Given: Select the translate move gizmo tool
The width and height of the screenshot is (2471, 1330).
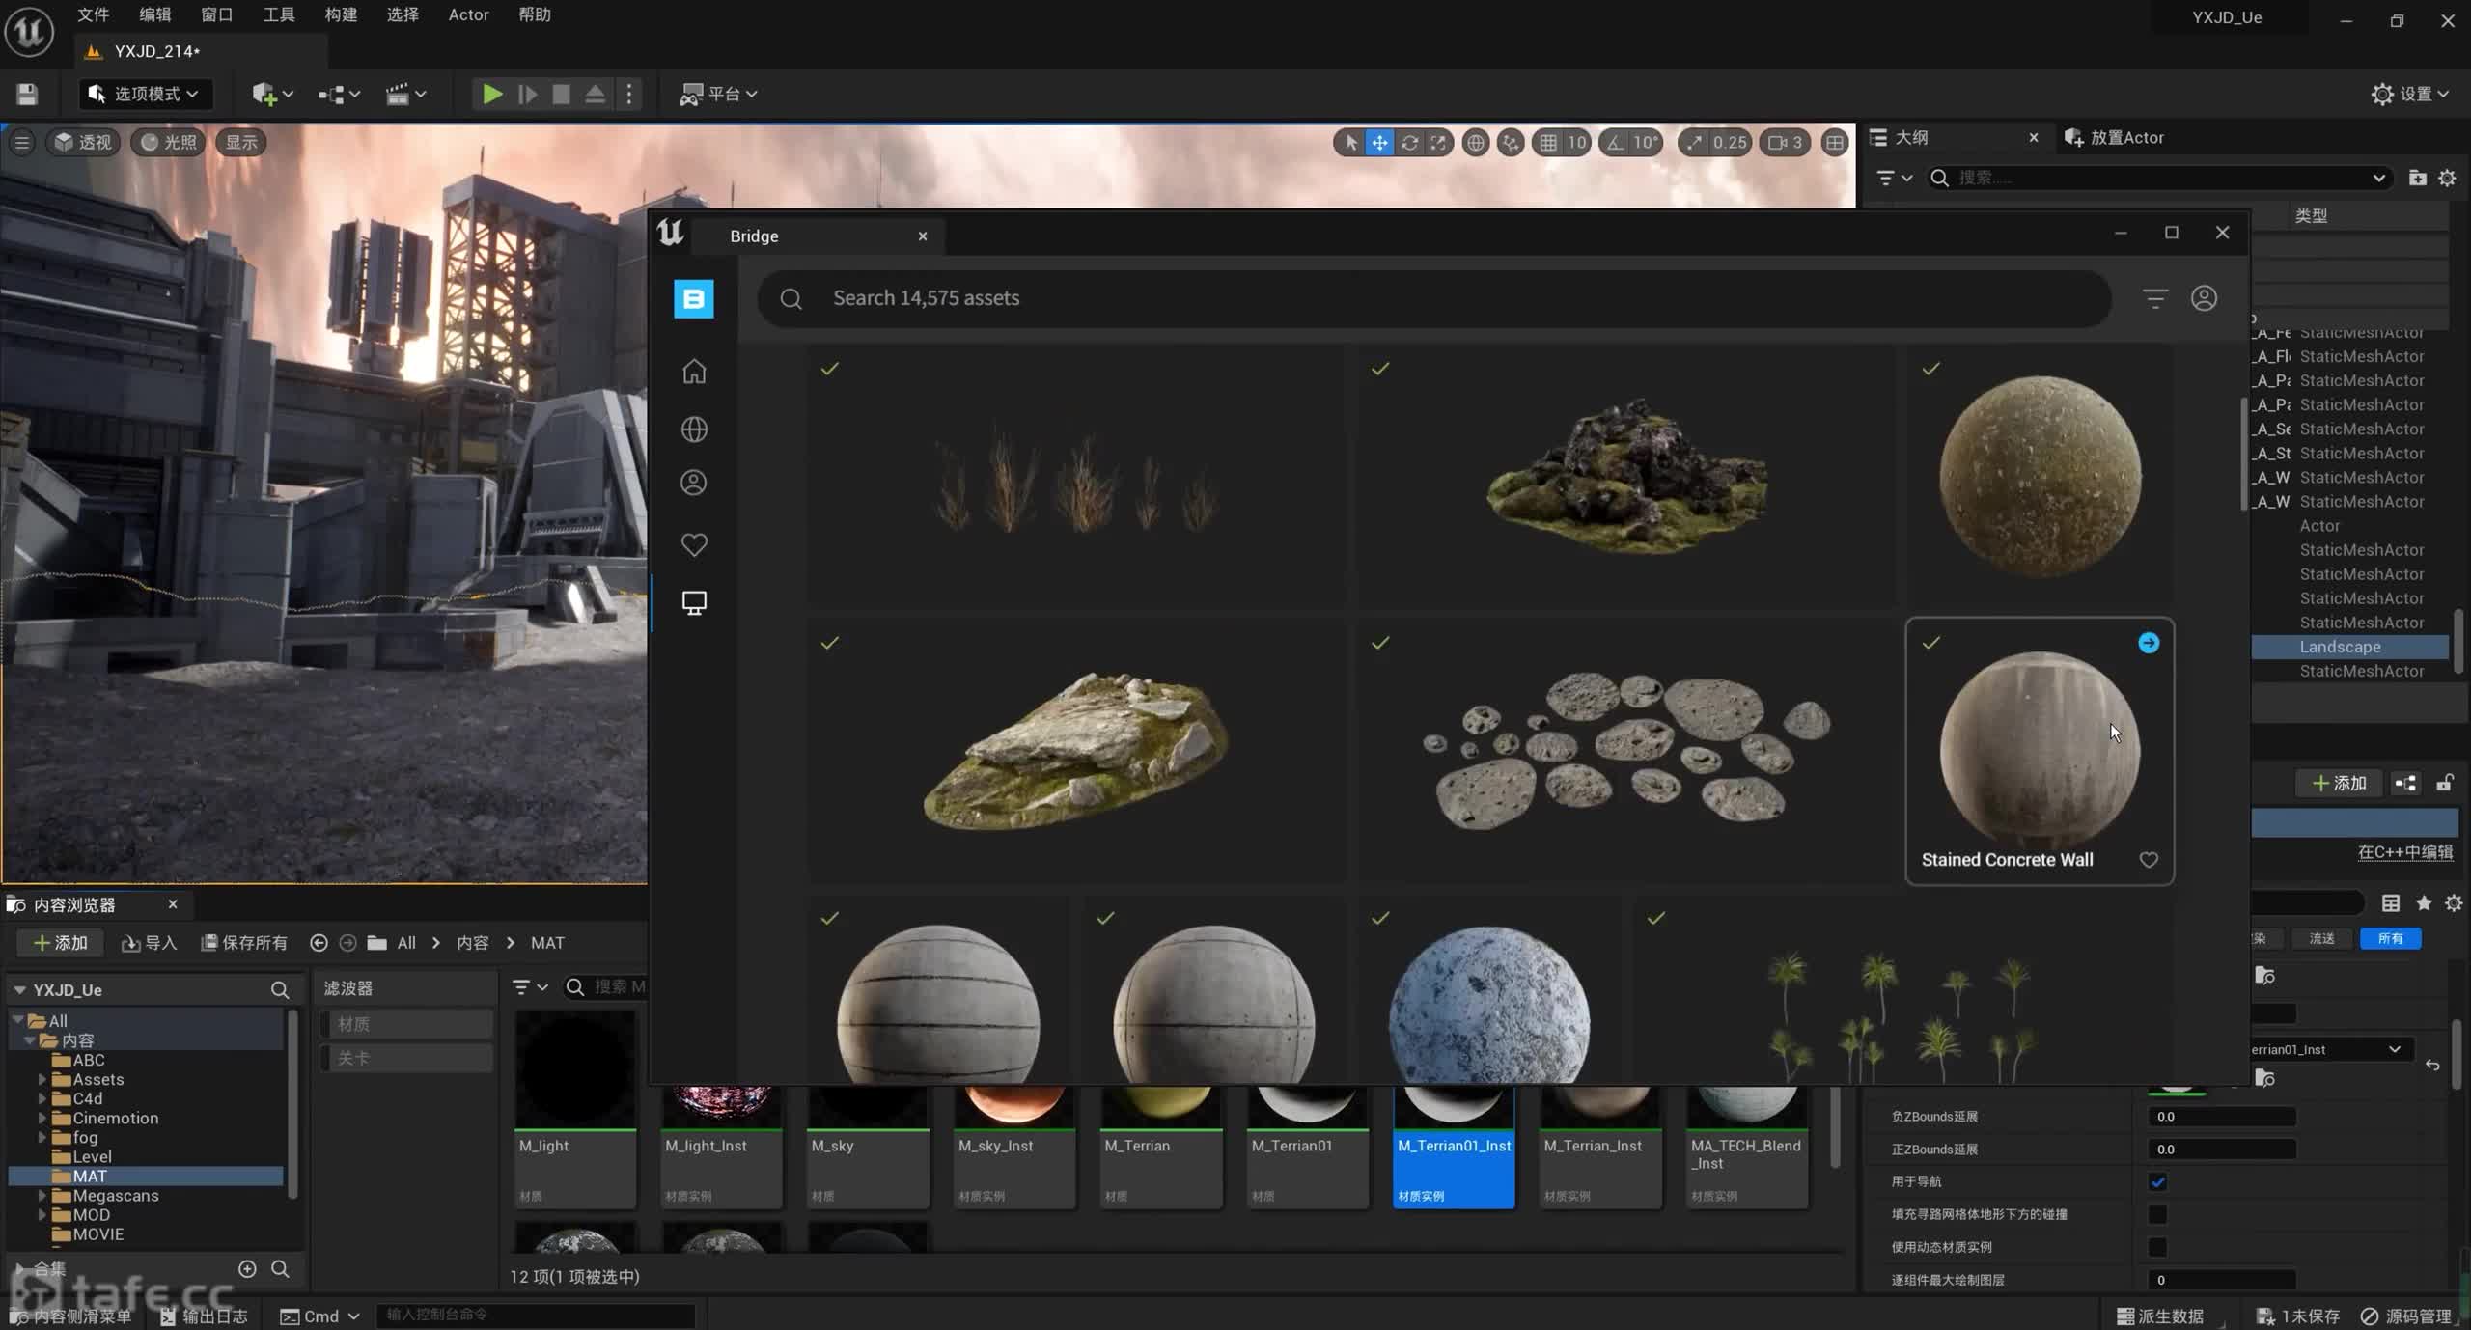Looking at the screenshot, I should click(x=1379, y=143).
